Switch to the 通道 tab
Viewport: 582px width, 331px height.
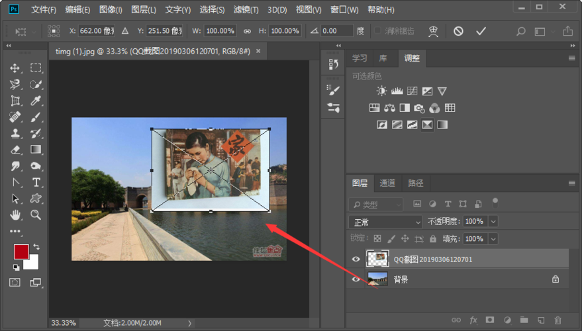coord(387,183)
